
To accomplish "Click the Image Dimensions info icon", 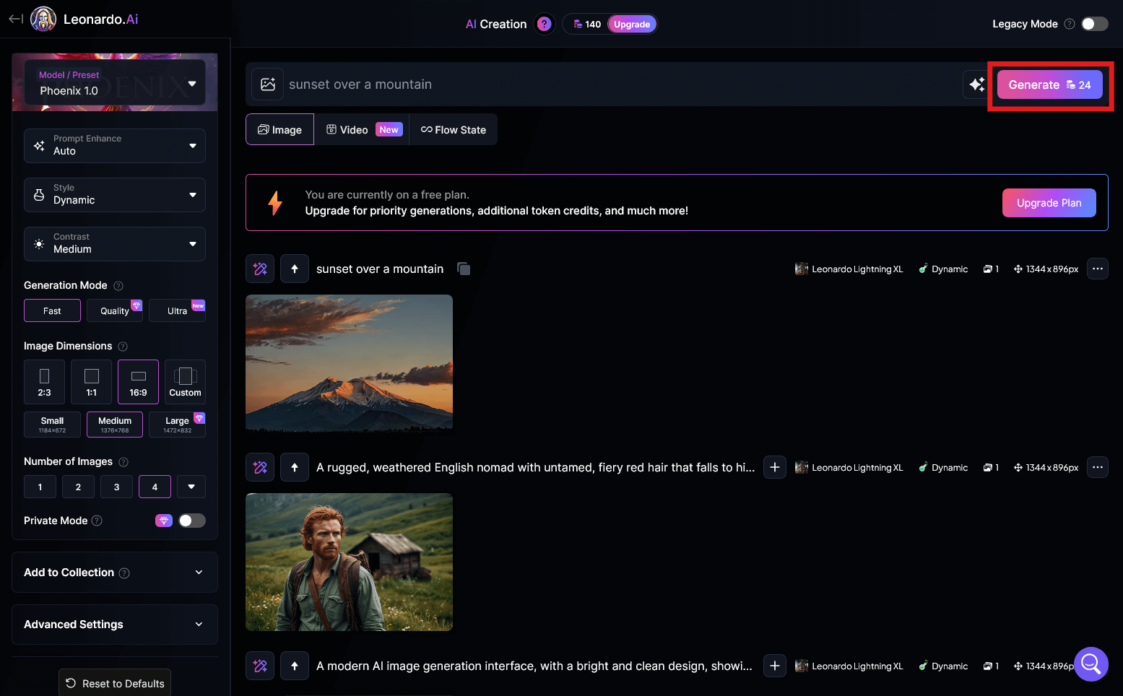I will [123, 347].
